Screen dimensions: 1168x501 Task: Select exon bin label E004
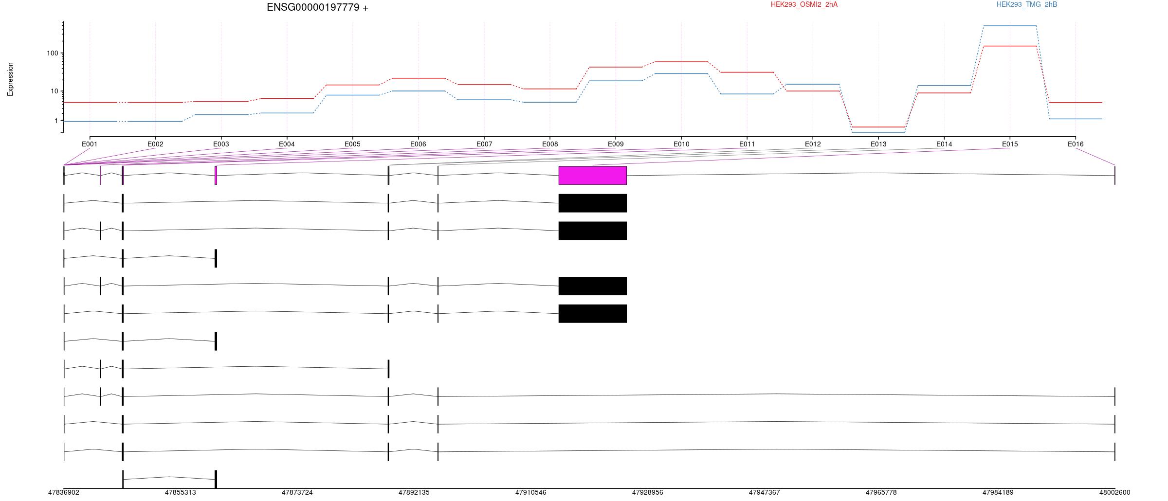(287, 144)
